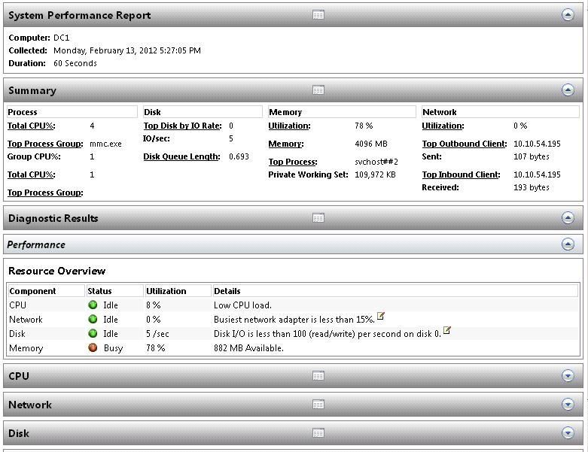The height and width of the screenshot is (452, 588).
Task: Select the svchost##2 top process value
Action: coord(376,162)
